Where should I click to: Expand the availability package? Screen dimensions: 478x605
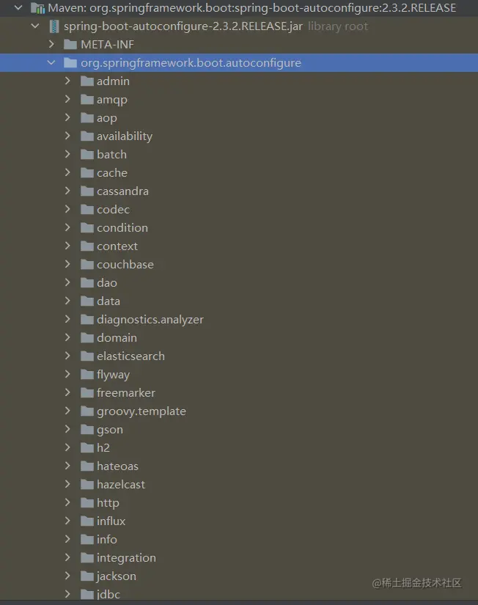[67, 136]
